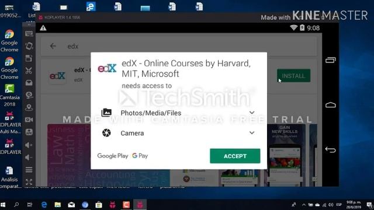Open Android recent apps button
Image resolution: width=374 pixels, height=210 pixels.
point(331,60)
